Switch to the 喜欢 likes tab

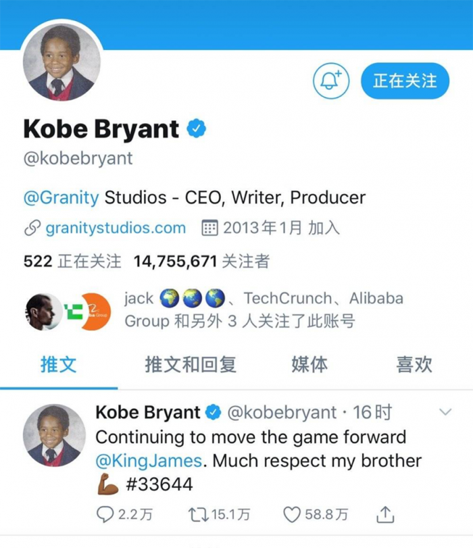coord(414,365)
